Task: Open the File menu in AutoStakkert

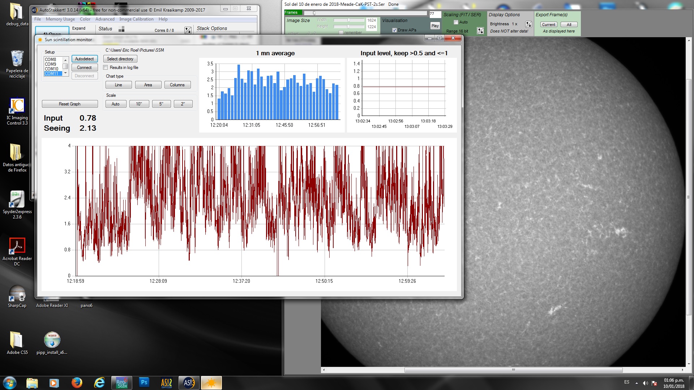Action: tap(38, 19)
